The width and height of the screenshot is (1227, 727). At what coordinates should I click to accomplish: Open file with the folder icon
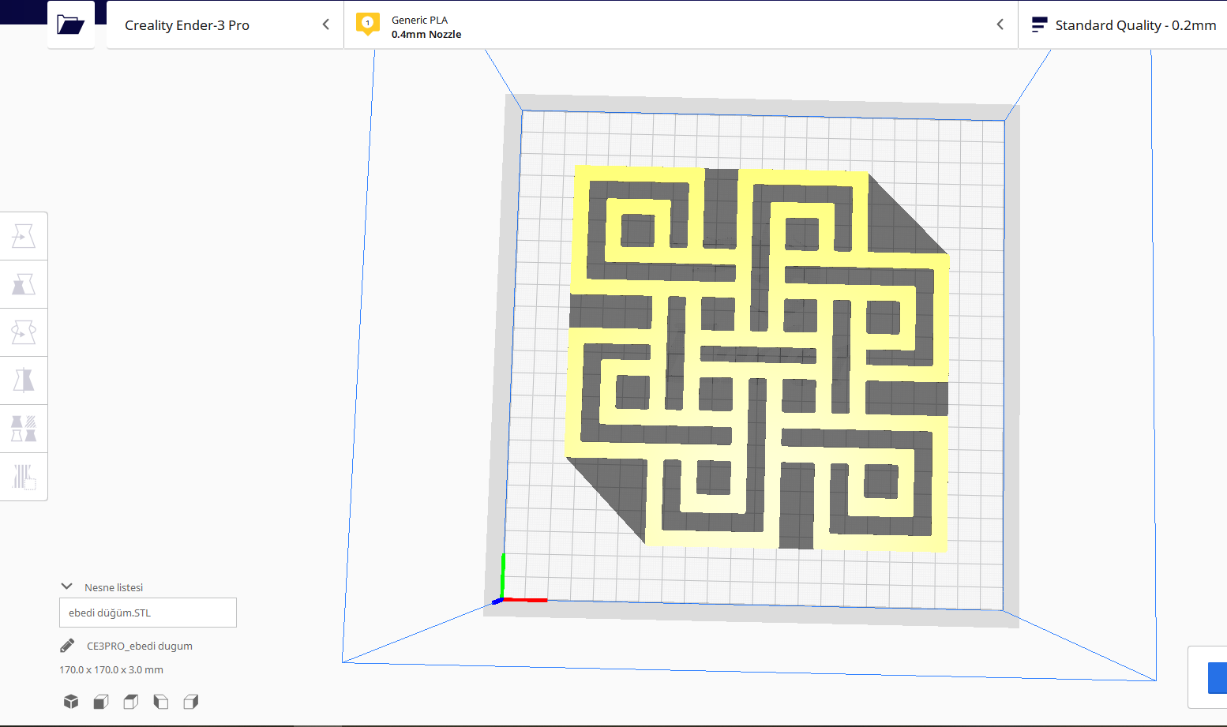point(71,24)
